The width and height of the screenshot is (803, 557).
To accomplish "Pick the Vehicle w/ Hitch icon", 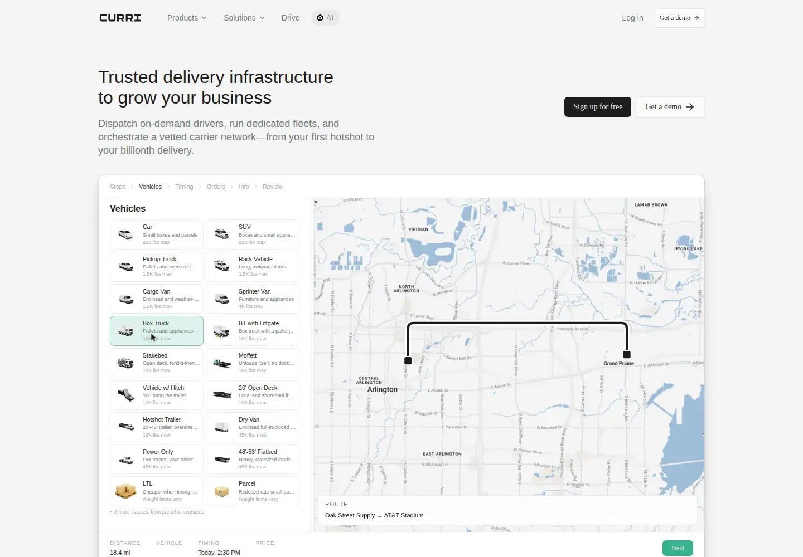I will coord(126,395).
